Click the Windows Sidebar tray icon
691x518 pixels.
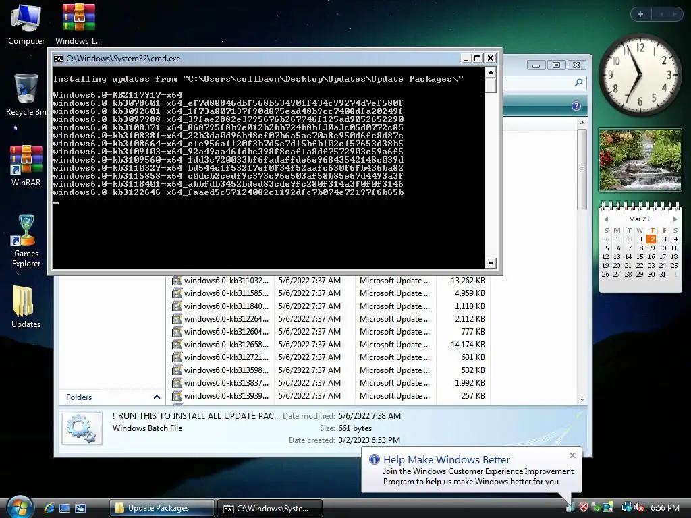608,507
